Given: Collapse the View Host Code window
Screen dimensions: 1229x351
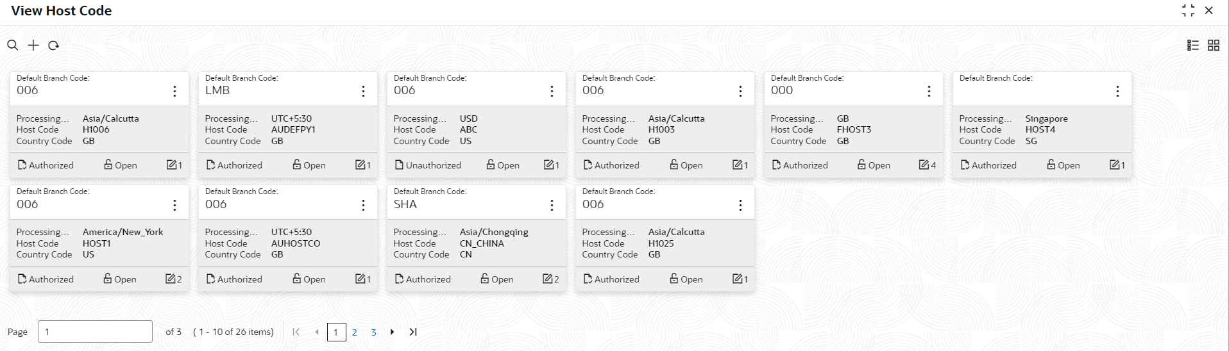Looking at the screenshot, I should coord(1189,11).
